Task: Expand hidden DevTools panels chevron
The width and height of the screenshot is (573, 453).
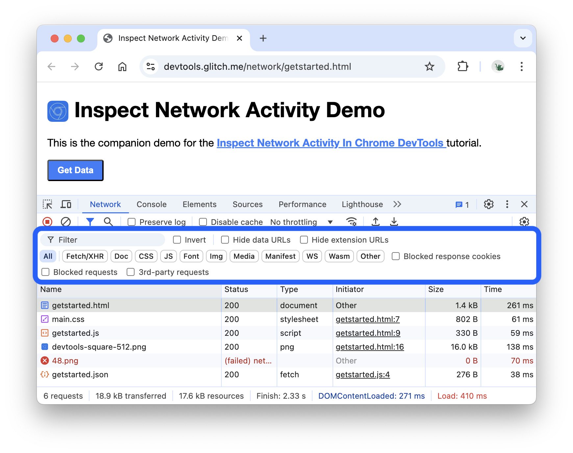Action: tap(397, 204)
